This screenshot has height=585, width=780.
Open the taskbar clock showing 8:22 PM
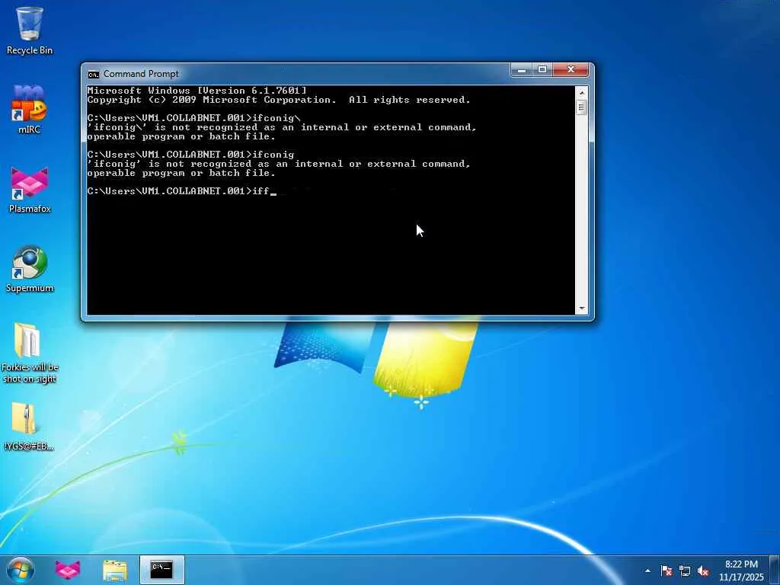tap(741, 571)
